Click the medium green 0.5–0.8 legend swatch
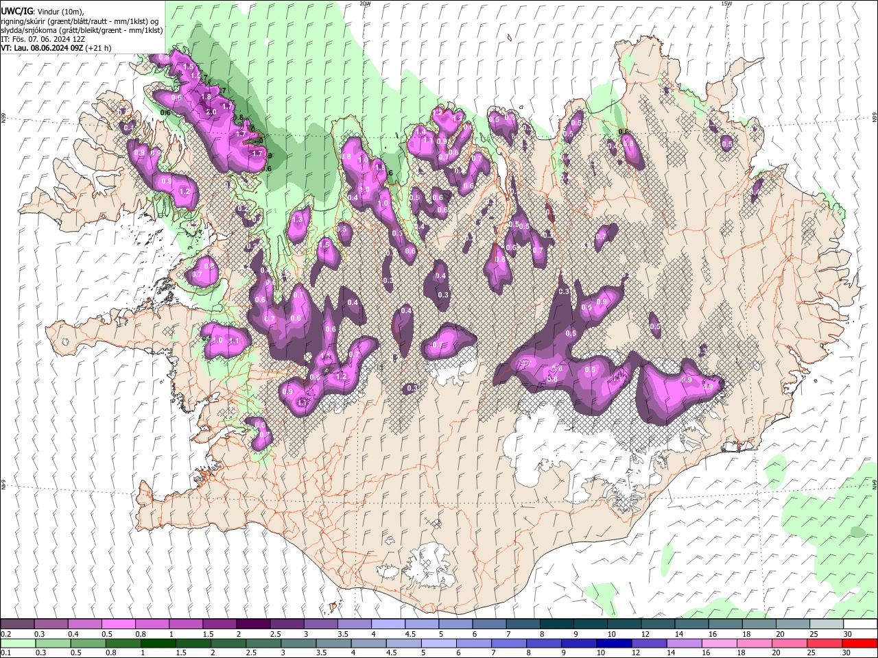 click(x=88, y=643)
